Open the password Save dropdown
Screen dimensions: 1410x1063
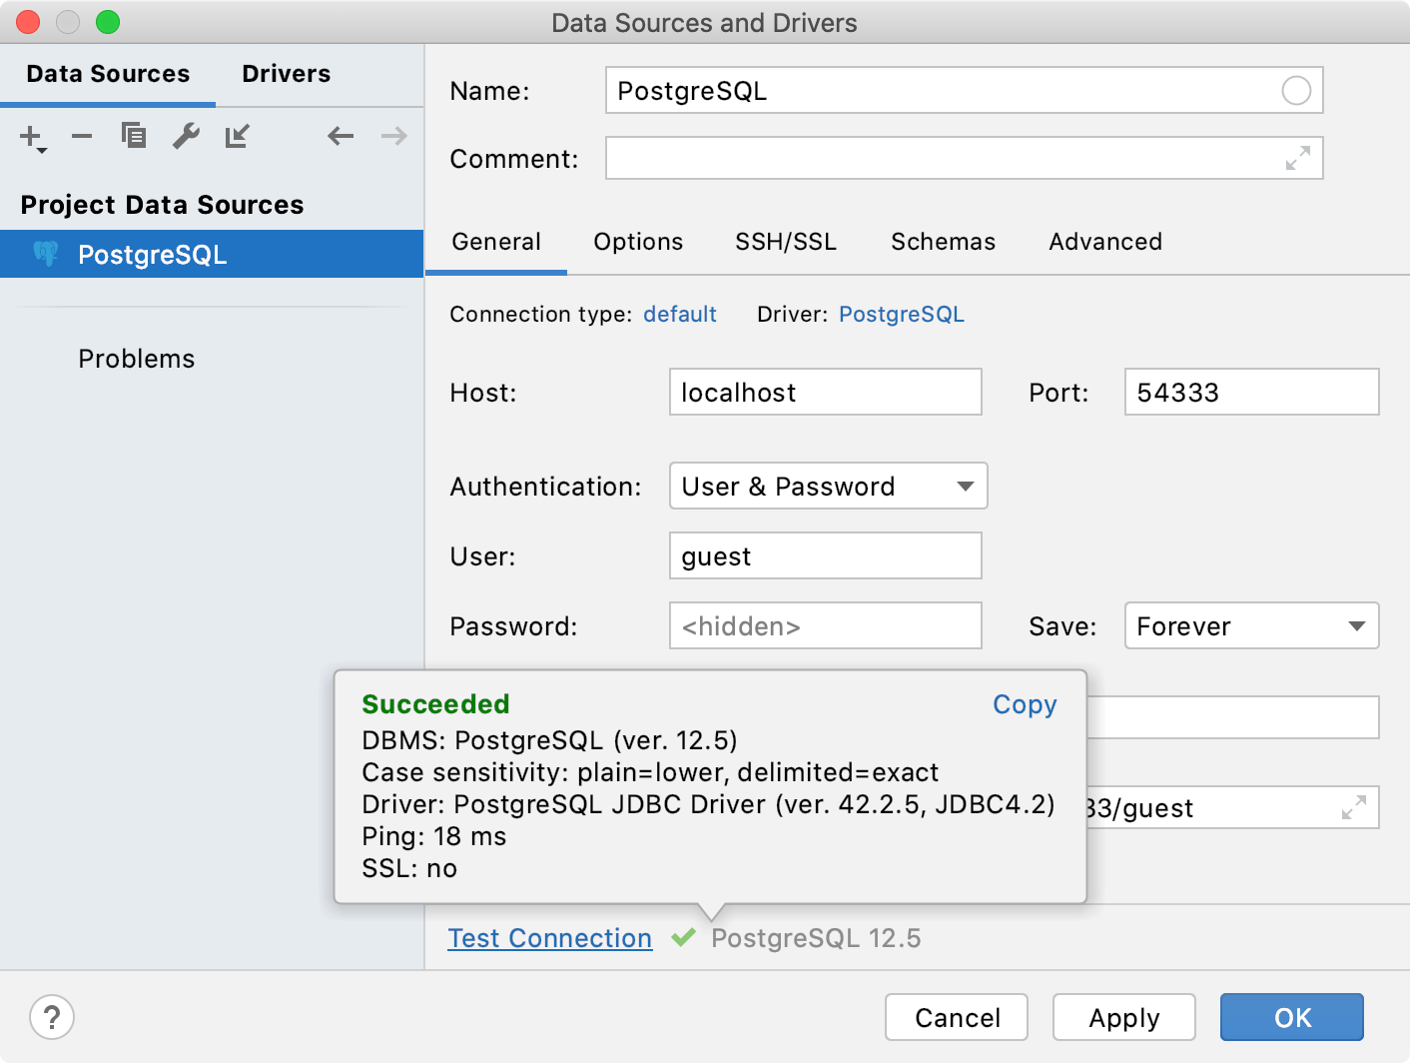[x=1357, y=625]
